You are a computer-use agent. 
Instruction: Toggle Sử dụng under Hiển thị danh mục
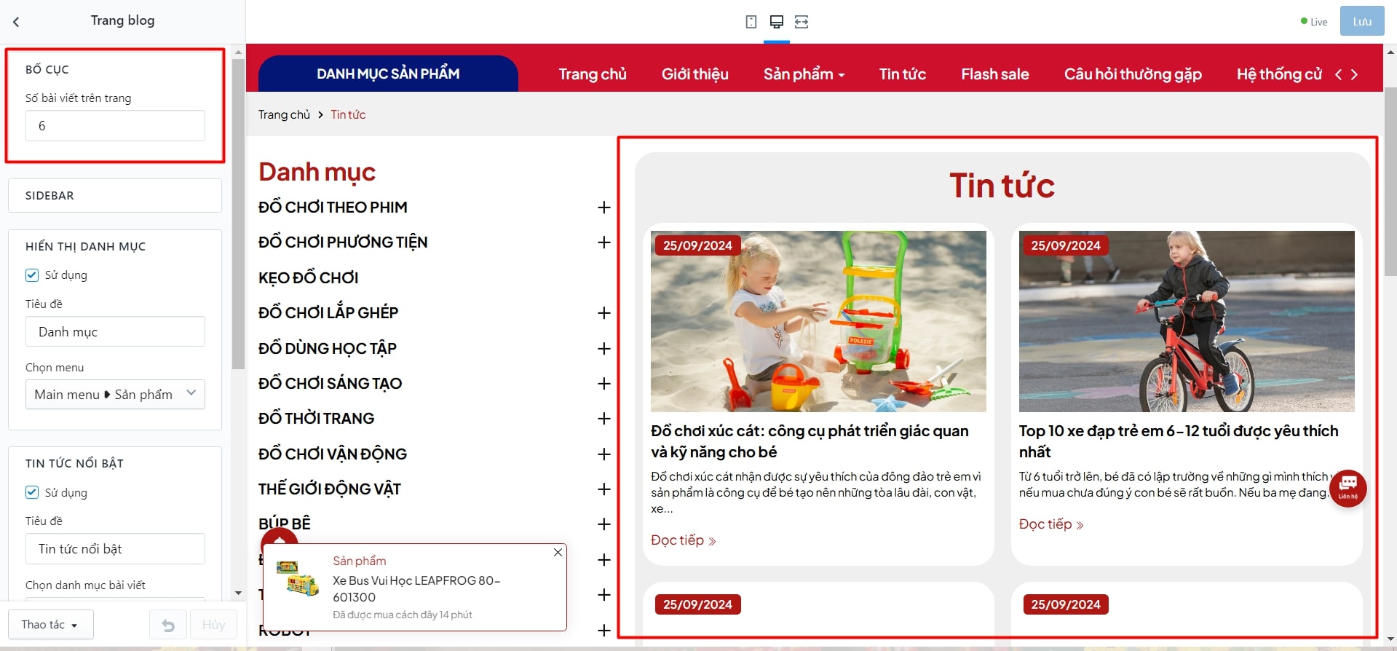pyautogui.click(x=32, y=275)
